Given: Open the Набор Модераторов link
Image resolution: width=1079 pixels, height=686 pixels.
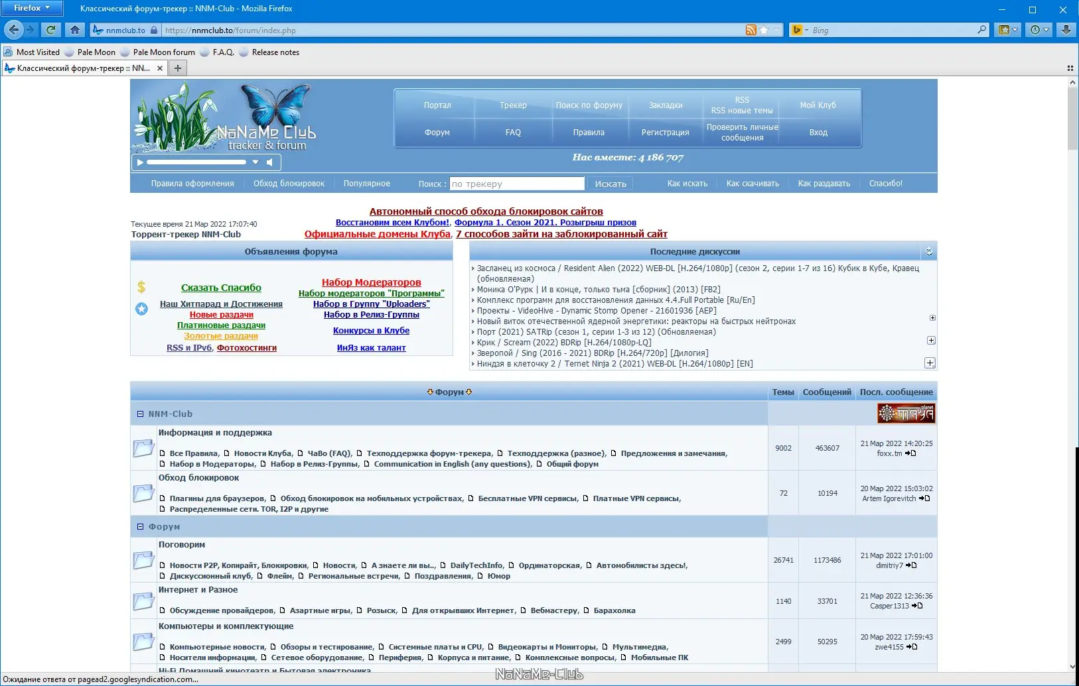Looking at the screenshot, I should pyautogui.click(x=372, y=282).
